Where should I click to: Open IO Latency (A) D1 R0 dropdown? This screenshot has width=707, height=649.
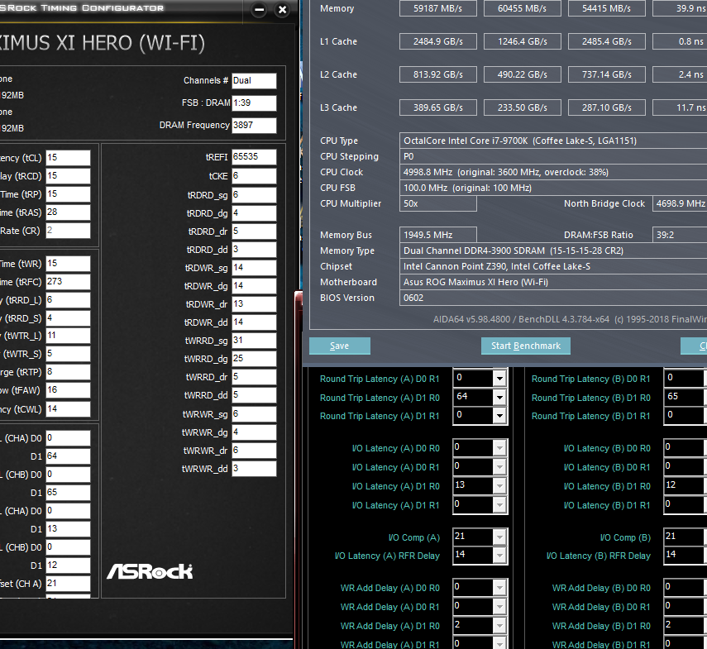coord(499,486)
